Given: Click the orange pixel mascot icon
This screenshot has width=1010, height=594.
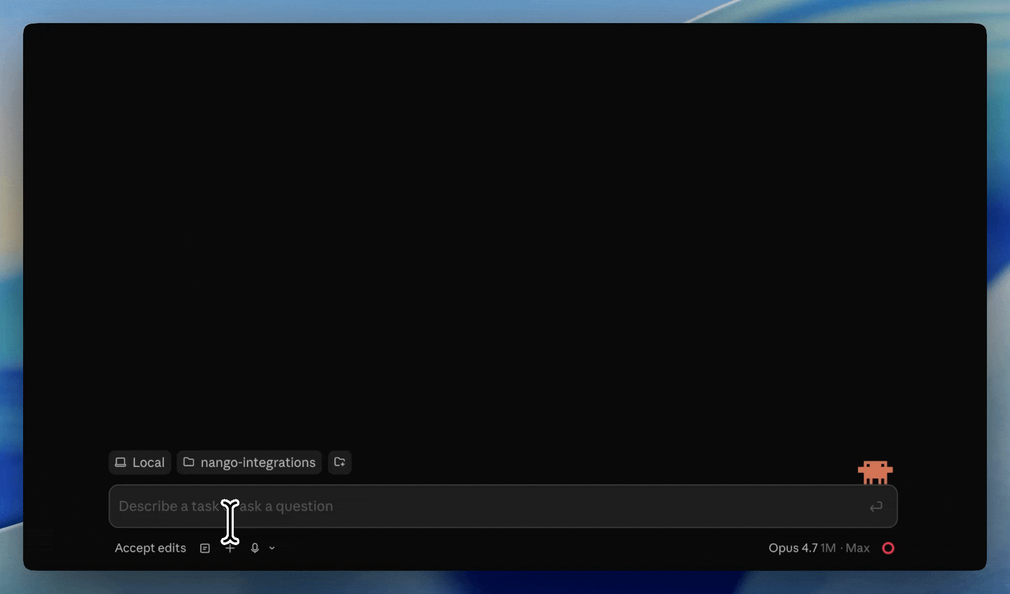Looking at the screenshot, I should pyautogui.click(x=875, y=472).
